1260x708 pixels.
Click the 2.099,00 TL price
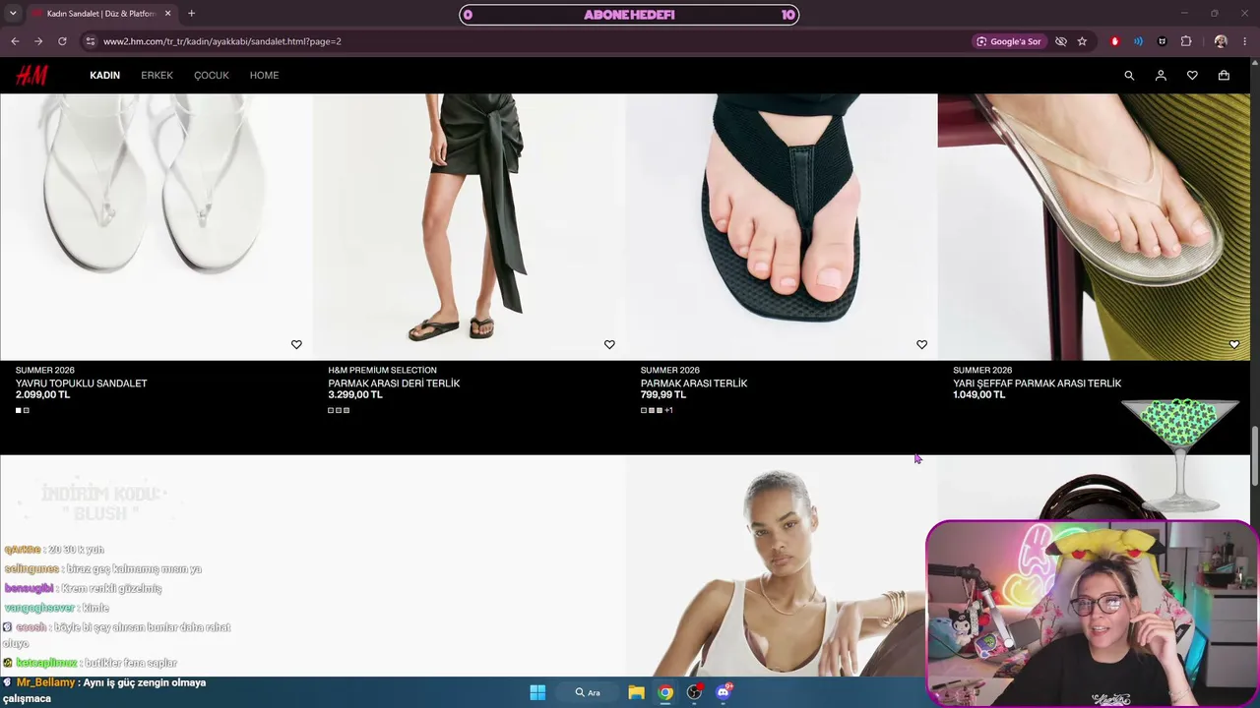click(43, 395)
